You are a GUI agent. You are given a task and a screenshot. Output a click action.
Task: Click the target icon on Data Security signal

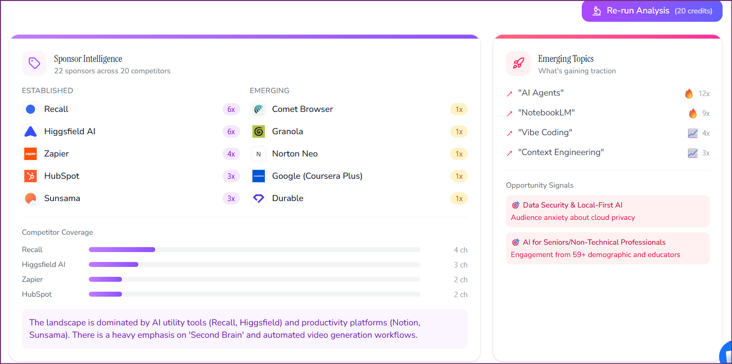point(515,205)
